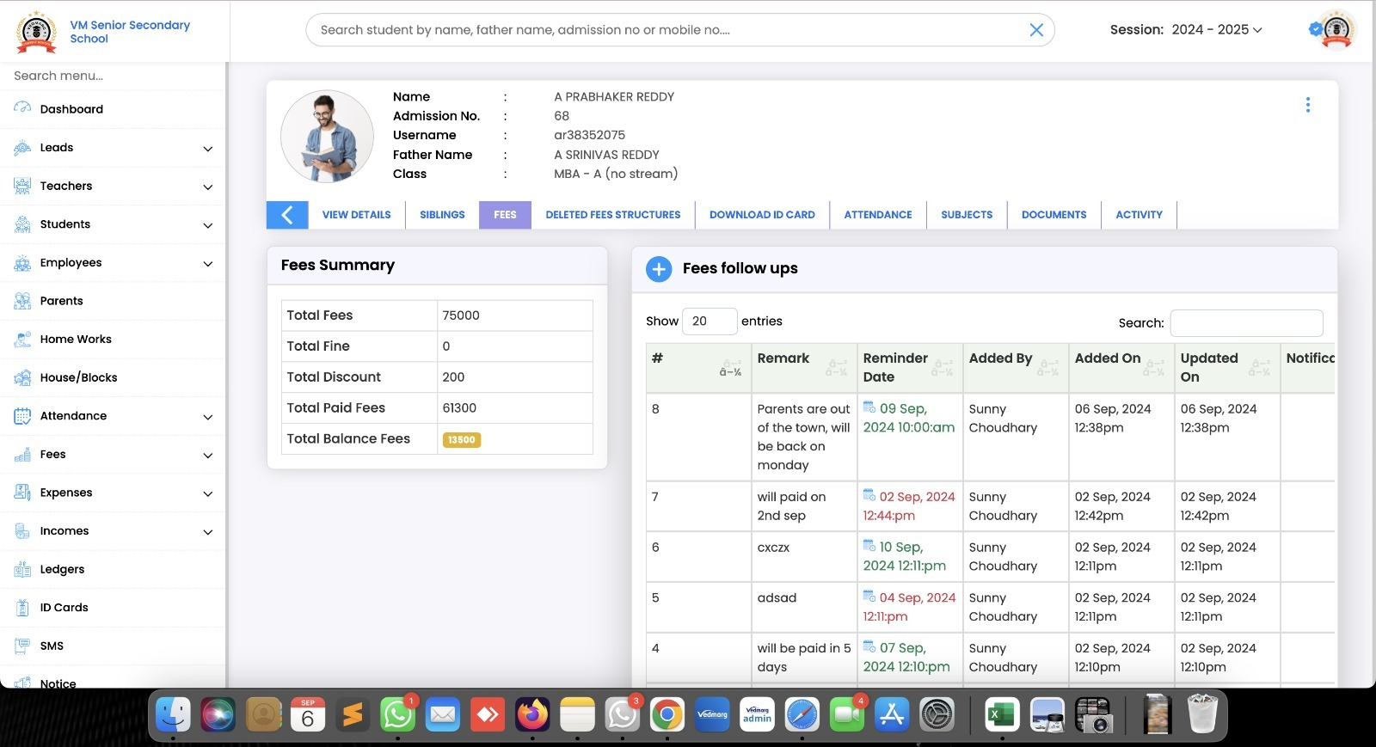Click the Parents sidebar icon
Image resolution: width=1376 pixels, height=747 pixels.
click(22, 301)
